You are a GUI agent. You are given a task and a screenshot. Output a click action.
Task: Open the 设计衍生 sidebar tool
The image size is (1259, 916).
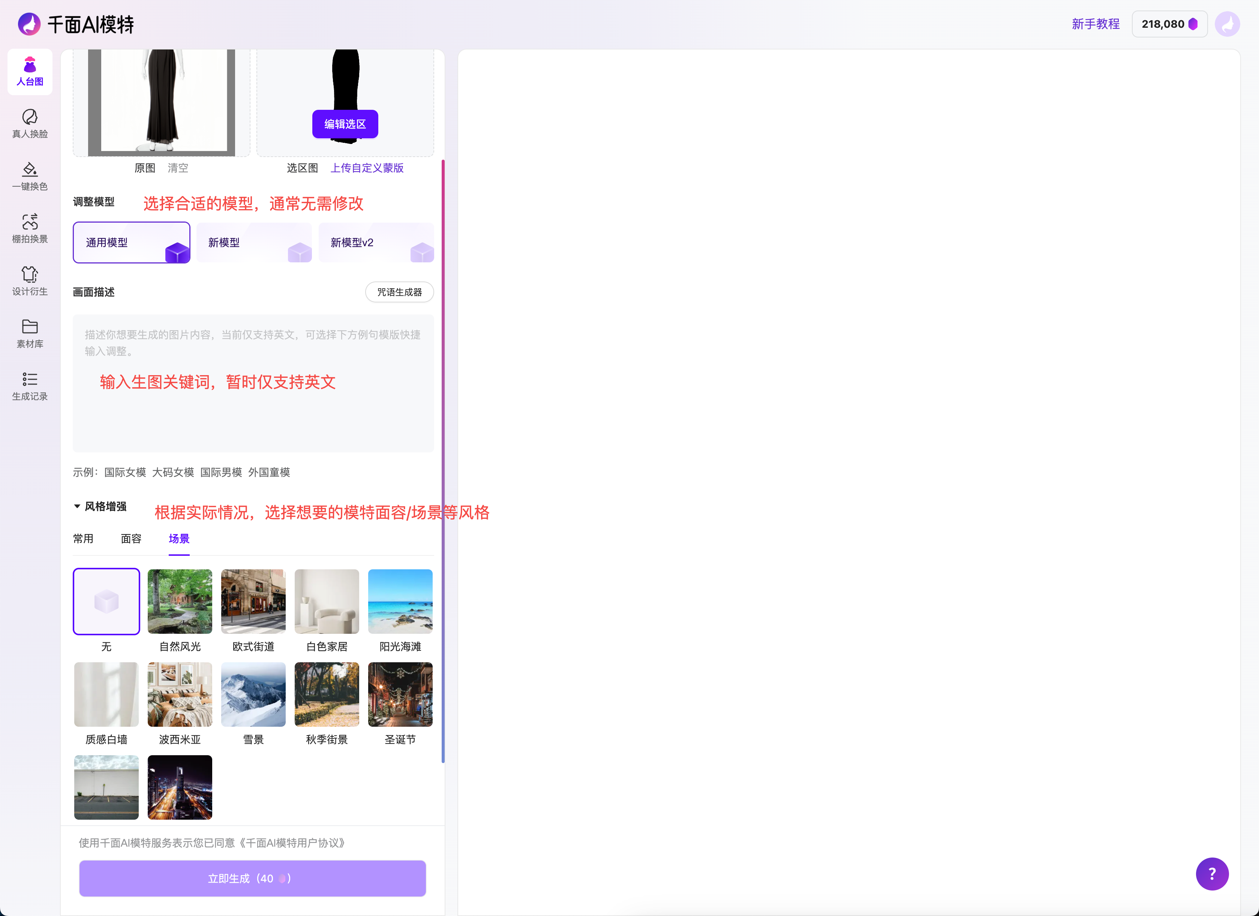click(x=30, y=281)
